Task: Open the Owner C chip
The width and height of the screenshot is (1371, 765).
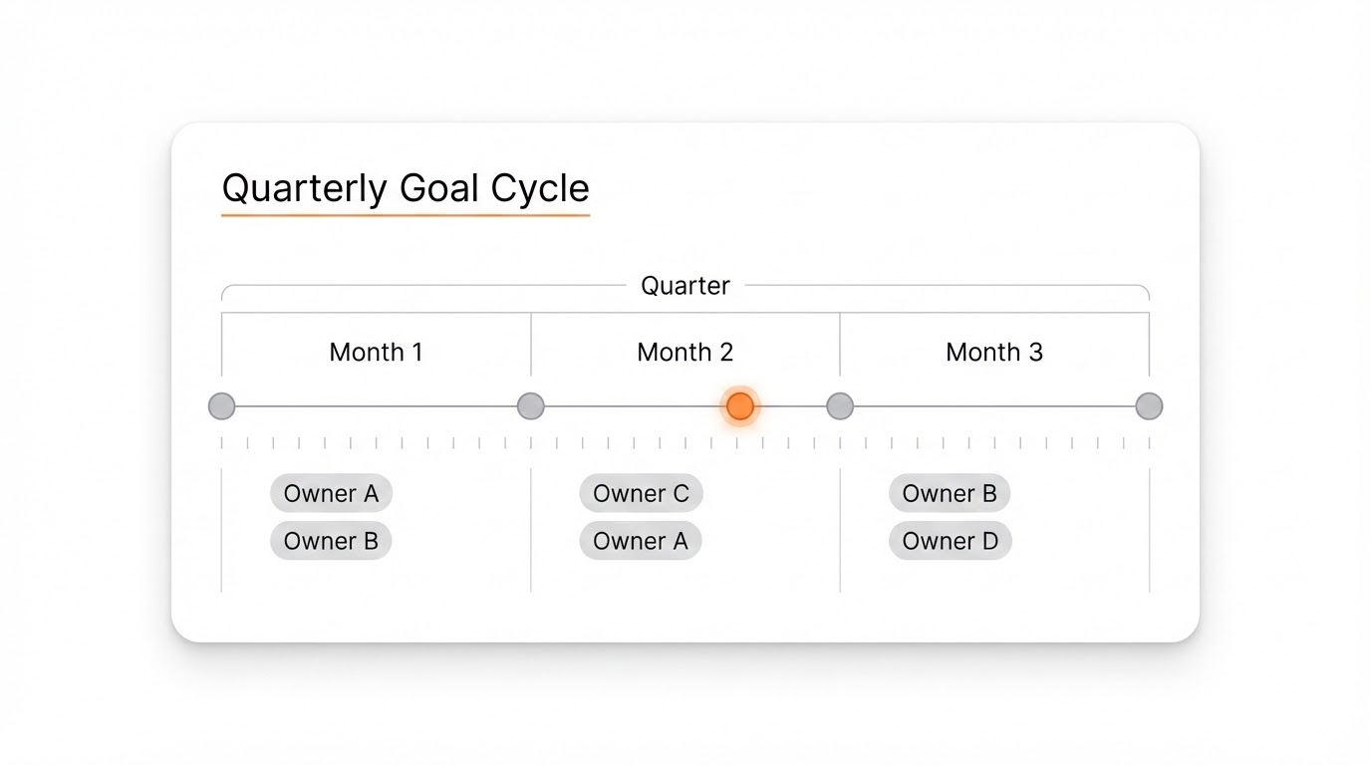Action: click(641, 493)
